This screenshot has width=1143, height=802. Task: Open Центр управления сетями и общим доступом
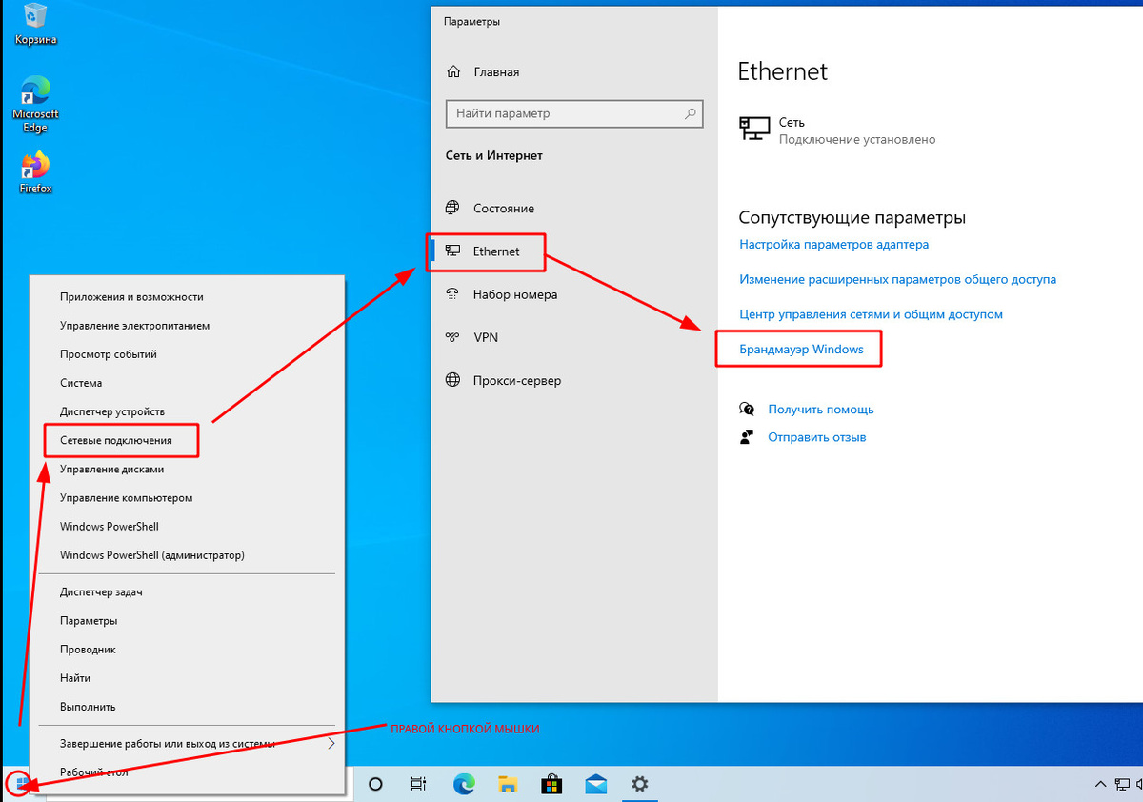(871, 313)
